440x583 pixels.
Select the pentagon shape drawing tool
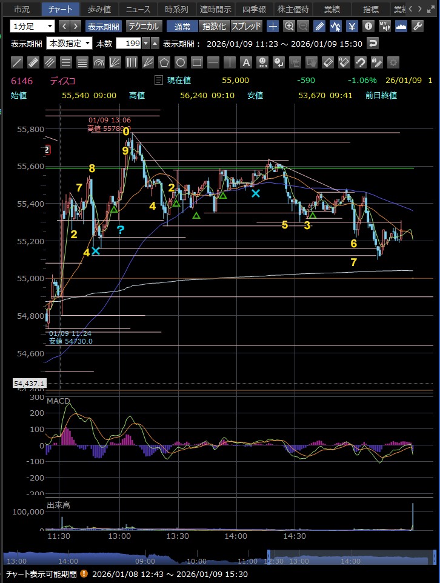(x=164, y=62)
